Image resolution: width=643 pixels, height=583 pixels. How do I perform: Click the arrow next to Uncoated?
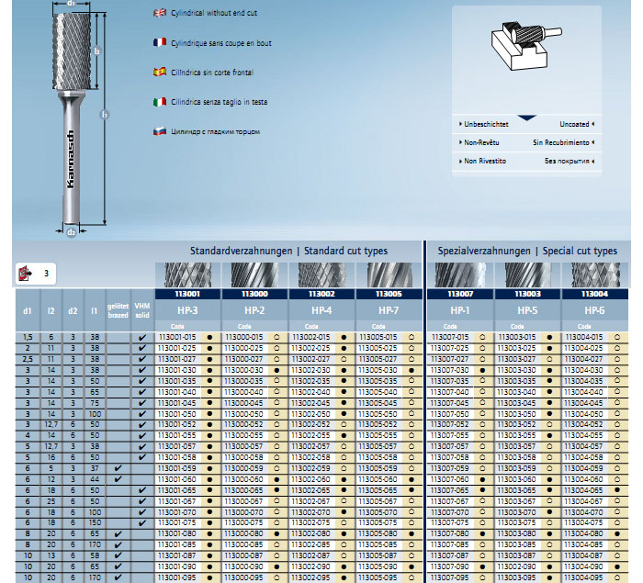593,123
